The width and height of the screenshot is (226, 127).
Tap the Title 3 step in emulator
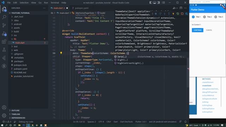click(219, 17)
